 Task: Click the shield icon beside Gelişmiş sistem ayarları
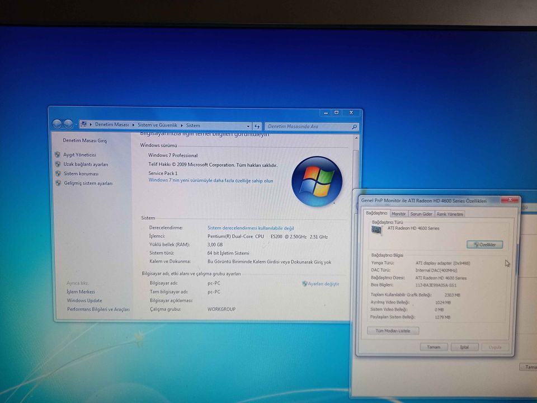(x=59, y=184)
